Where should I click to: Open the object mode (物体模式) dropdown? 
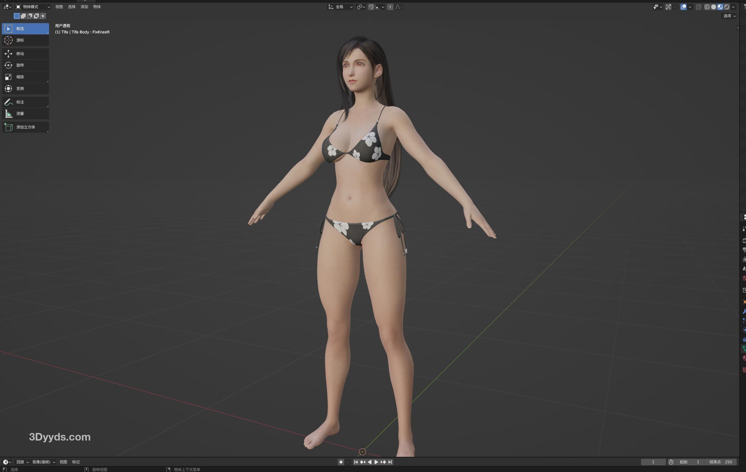[x=33, y=7]
